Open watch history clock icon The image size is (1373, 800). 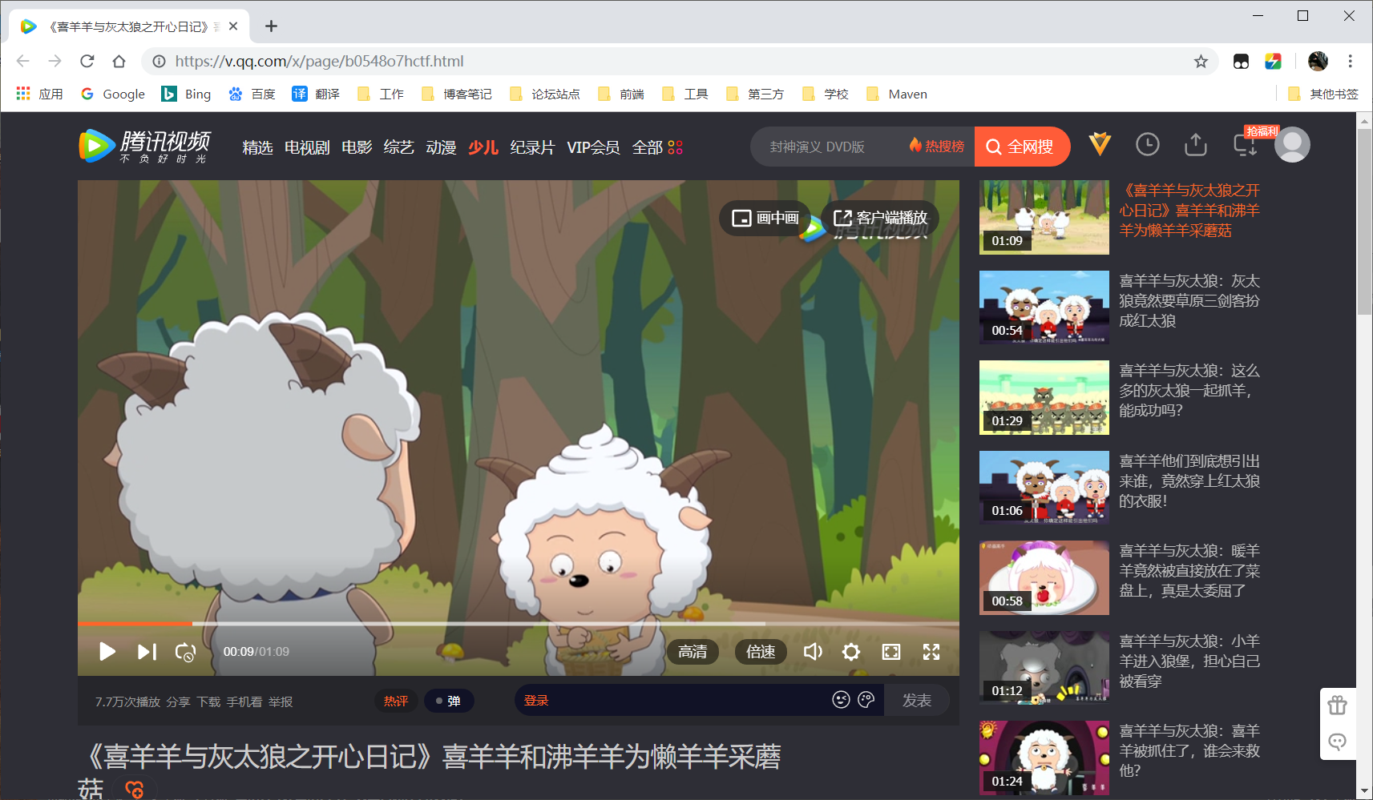(1148, 144)
